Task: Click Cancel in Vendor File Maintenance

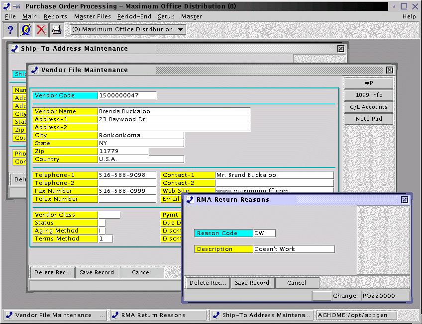Action: 141,272
